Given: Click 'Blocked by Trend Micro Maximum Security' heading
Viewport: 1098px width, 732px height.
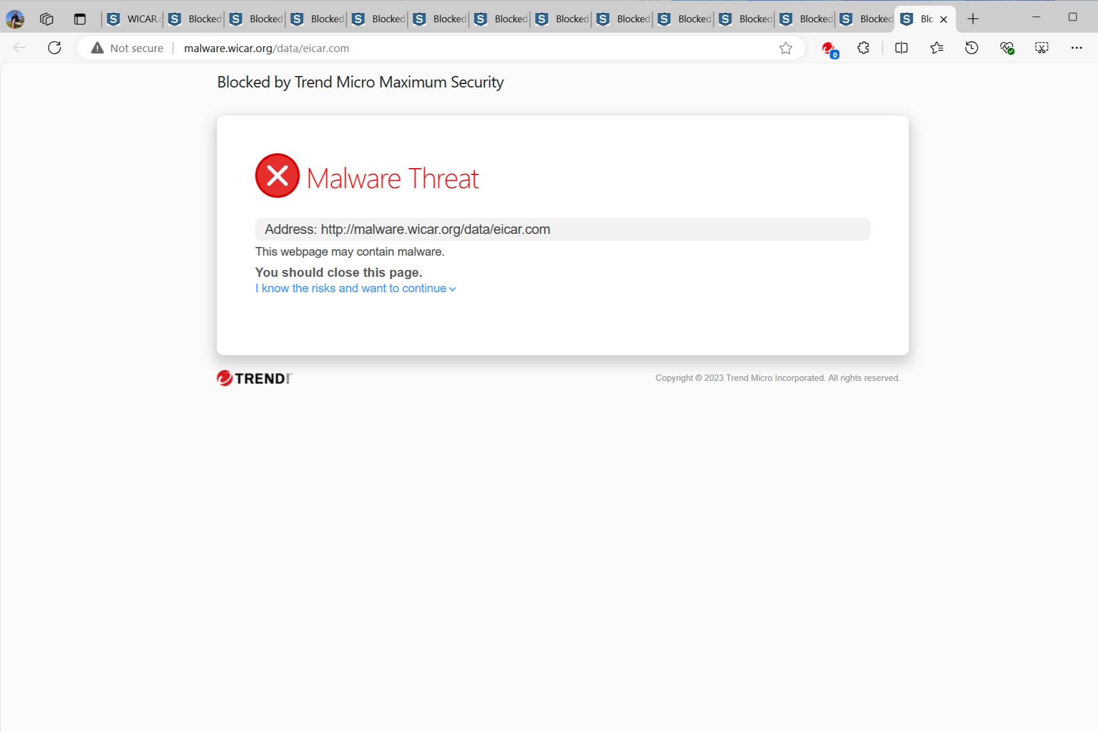Looking at the screenshot, I should coord(360,82).
